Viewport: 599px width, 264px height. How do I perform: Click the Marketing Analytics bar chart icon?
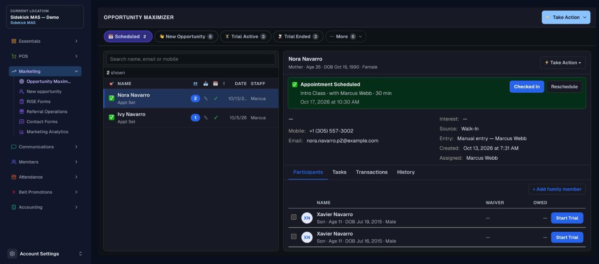pyautogui.click(x=22, y=132)
